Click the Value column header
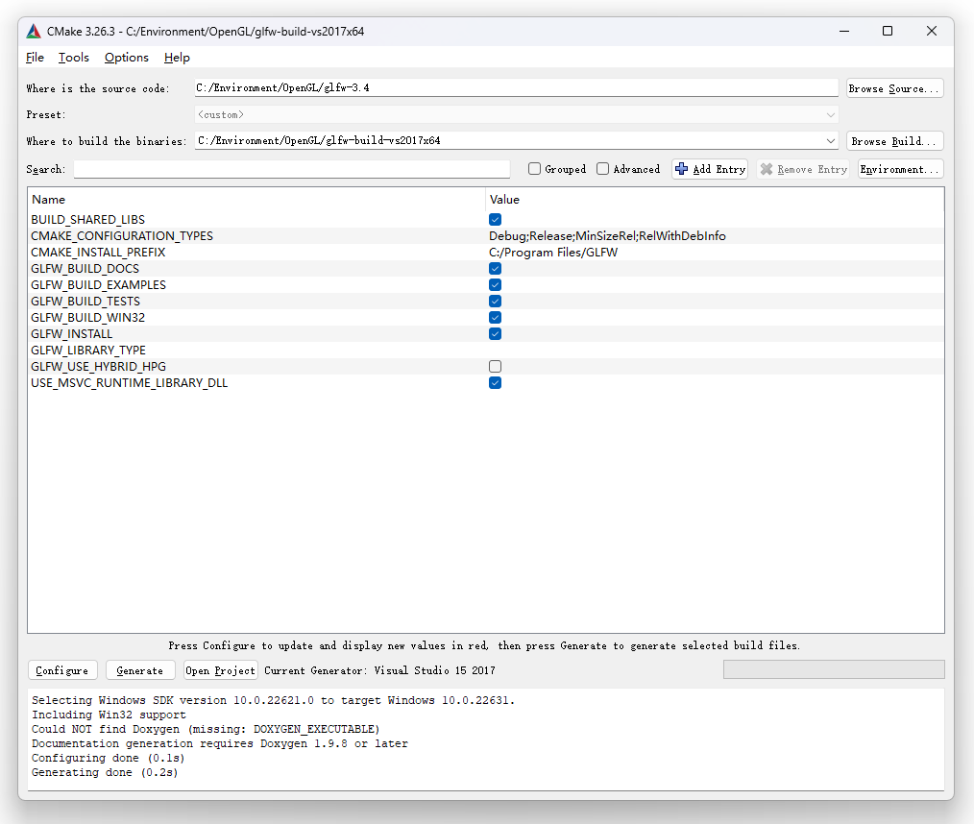Image resolution: width=974 pixels, height=824 pixels. [504, 200]
